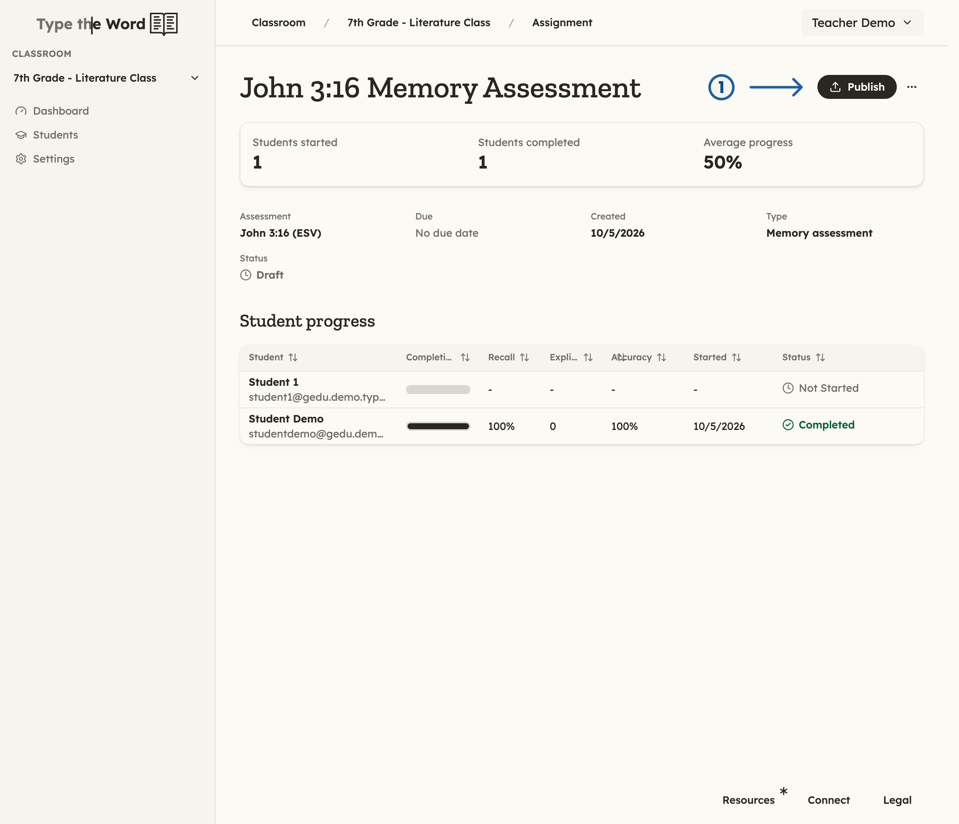Sort table by Explicit hints column arrows
959x824 pixels.
pyautogui.click(x=588, y=358)
